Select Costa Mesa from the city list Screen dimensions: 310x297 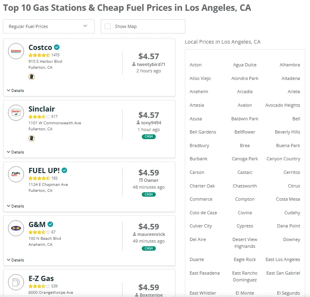click(x=288, y=199)
